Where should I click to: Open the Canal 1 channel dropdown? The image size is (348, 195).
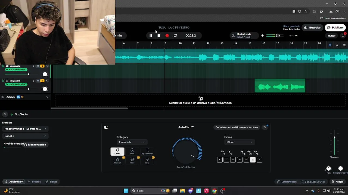point(25,136)
